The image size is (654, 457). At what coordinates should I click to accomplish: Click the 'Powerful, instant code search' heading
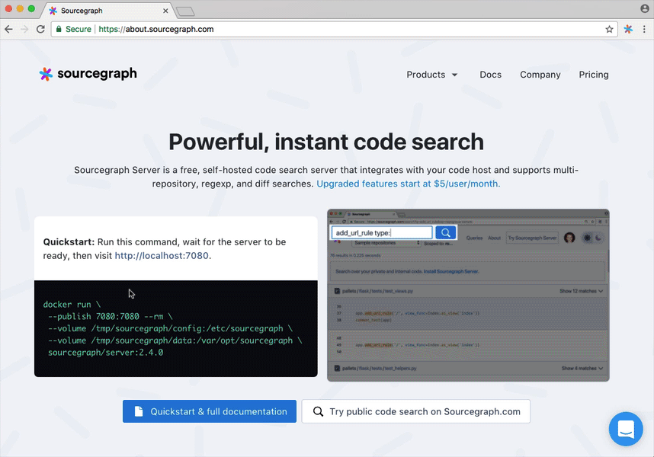[x=326, y=142]
